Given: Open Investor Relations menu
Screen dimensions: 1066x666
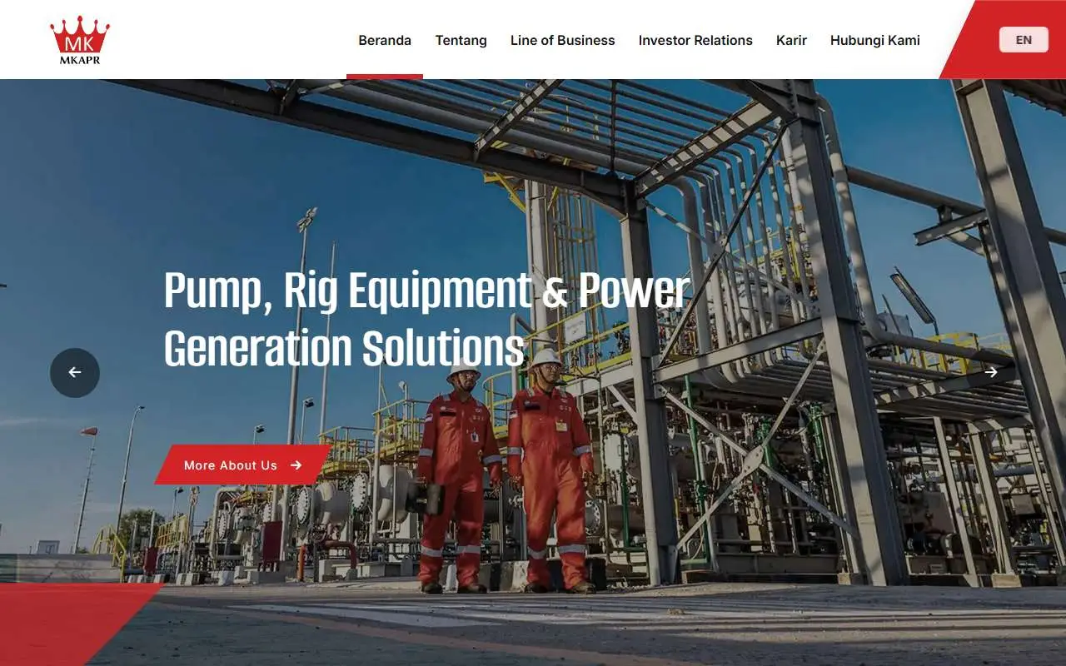Looking at the screenshot, I should coord(695,40).
